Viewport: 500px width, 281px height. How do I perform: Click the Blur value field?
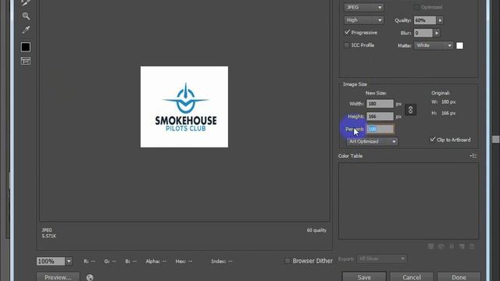point(423,33)
